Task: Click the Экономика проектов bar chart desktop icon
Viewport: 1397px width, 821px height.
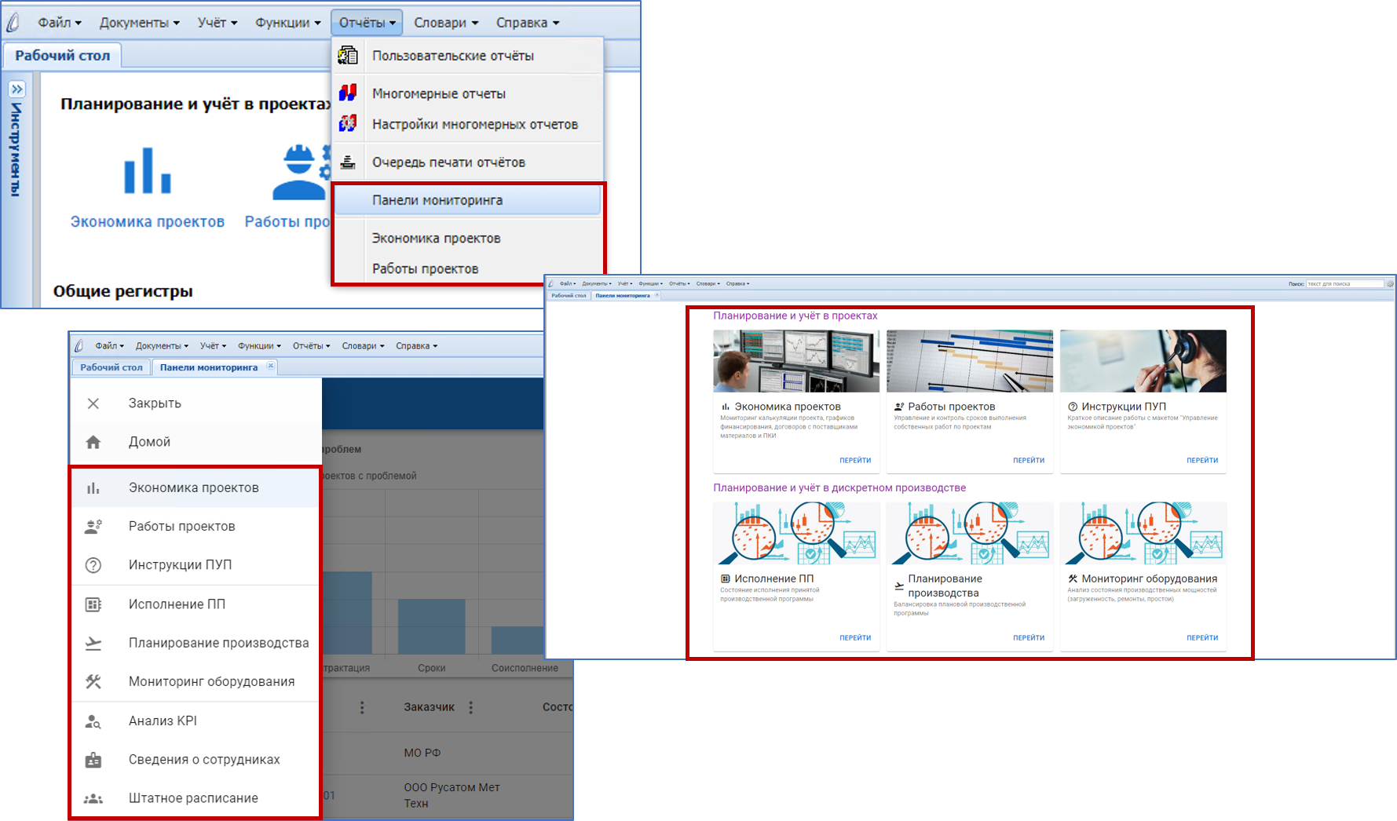Action: [147, 171]
